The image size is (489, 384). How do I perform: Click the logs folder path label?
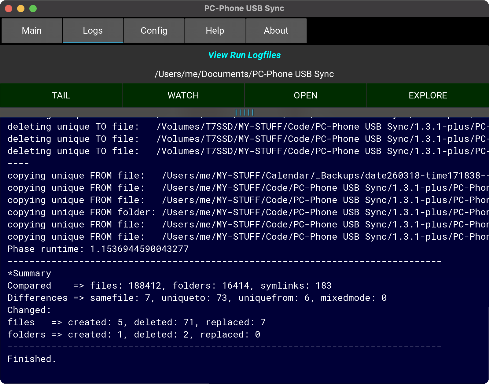click(244, 74)
